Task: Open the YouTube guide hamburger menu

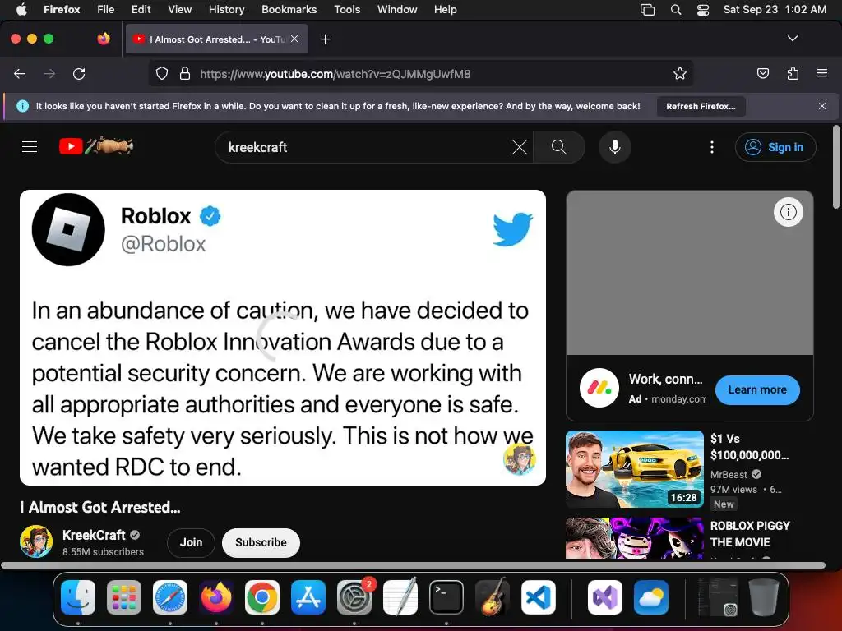Action: pyautogui.click(x=30, y=146)
